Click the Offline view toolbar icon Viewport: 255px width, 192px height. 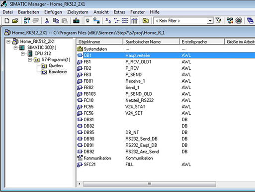point(87,21)
